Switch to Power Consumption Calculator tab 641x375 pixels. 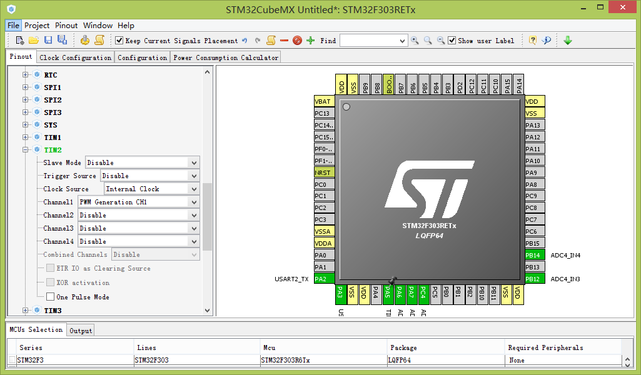tap(226, 57)
